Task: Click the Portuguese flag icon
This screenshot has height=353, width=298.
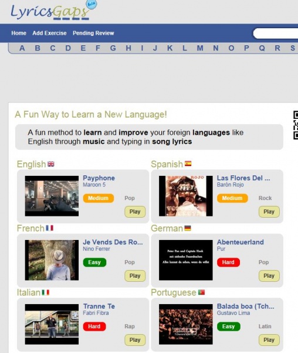Action: point(201,292)
